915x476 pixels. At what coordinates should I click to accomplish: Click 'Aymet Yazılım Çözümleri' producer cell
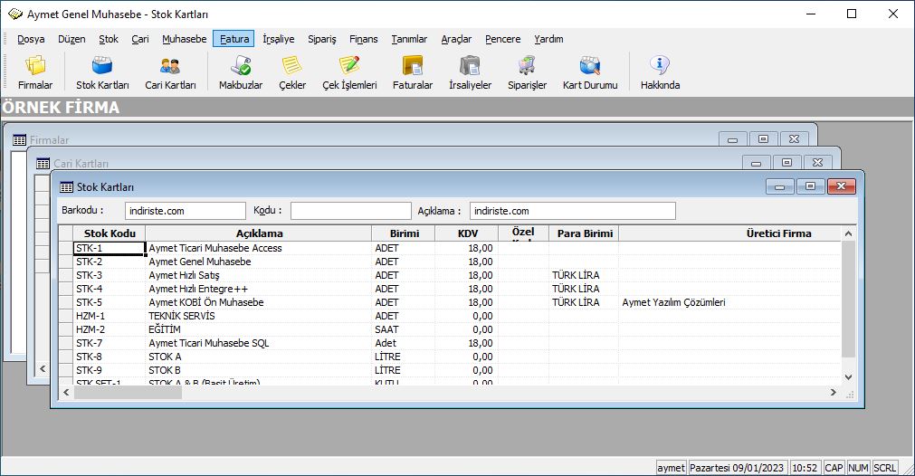[730, 302]
